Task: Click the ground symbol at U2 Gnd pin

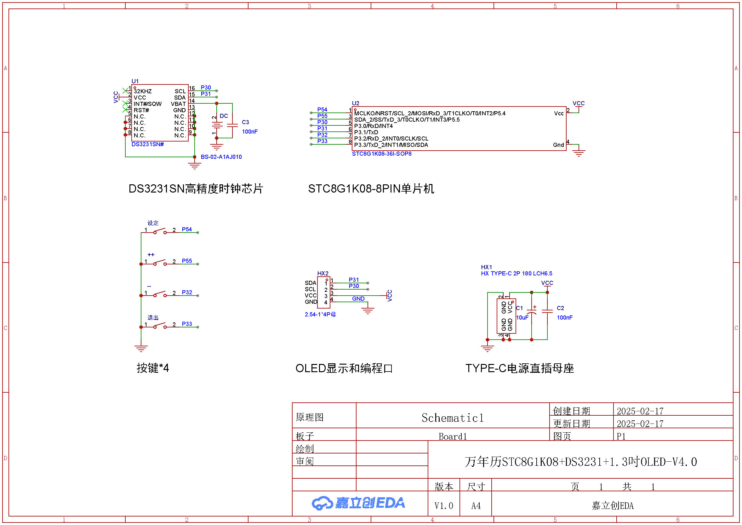Action: [579, 153]
